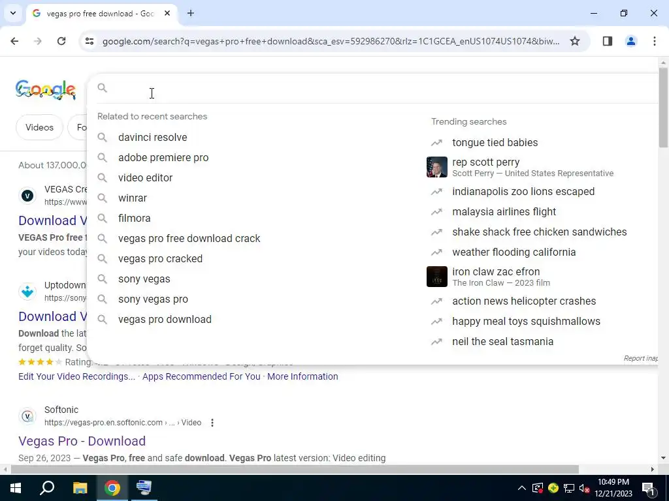Click the Google logo

46,89
